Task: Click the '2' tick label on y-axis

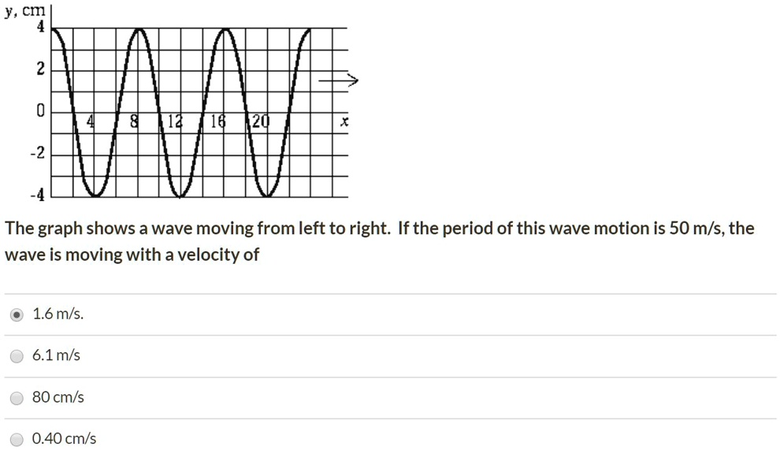Action: [x=41, y=69]
